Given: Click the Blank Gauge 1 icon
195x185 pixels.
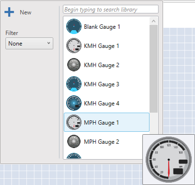Looking at the screenshot, I should [74, 26].
